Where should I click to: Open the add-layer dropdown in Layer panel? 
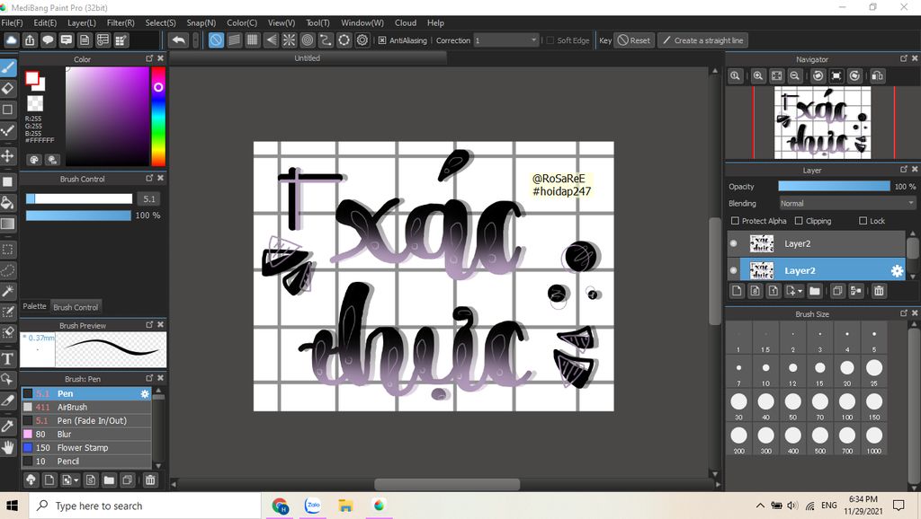click(x=793, y=291)
